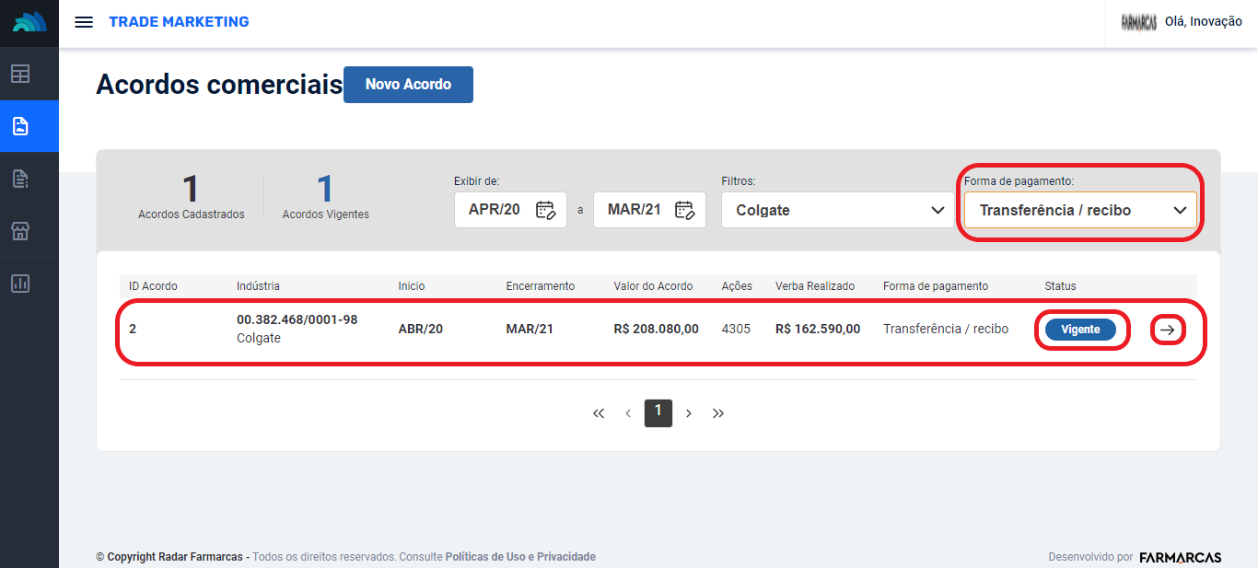The height and width of the screenshot is (568, 1258).
Task: Open the table layout icon in the sidebar
Action: [20, 74]
